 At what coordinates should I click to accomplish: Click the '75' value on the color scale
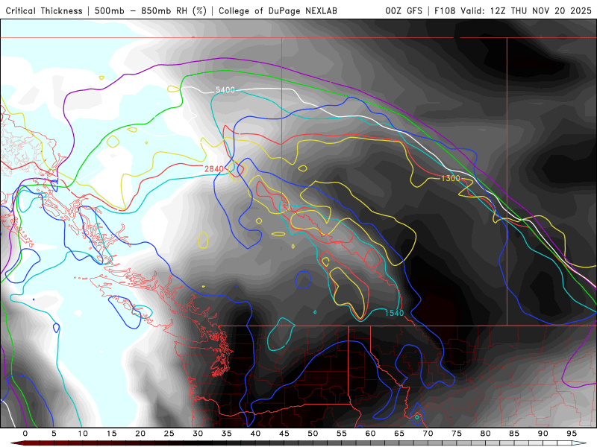457,434
